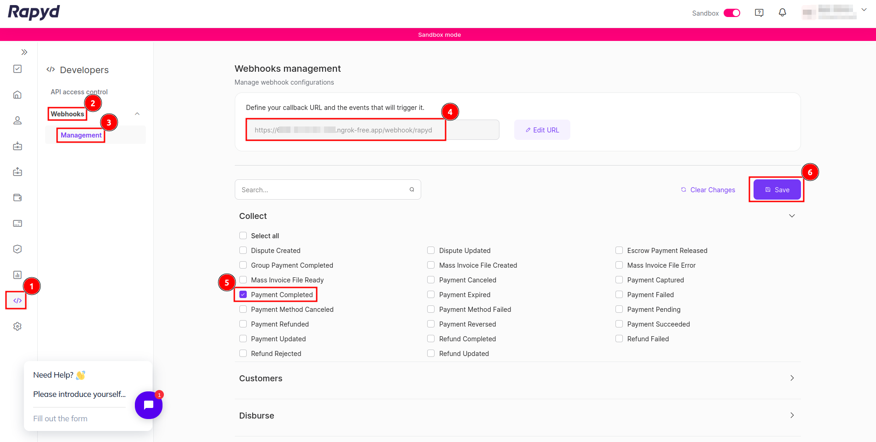Tick the Payment Succeeded checkbox
The image size is (876, 442).
[x=619, y=324]
